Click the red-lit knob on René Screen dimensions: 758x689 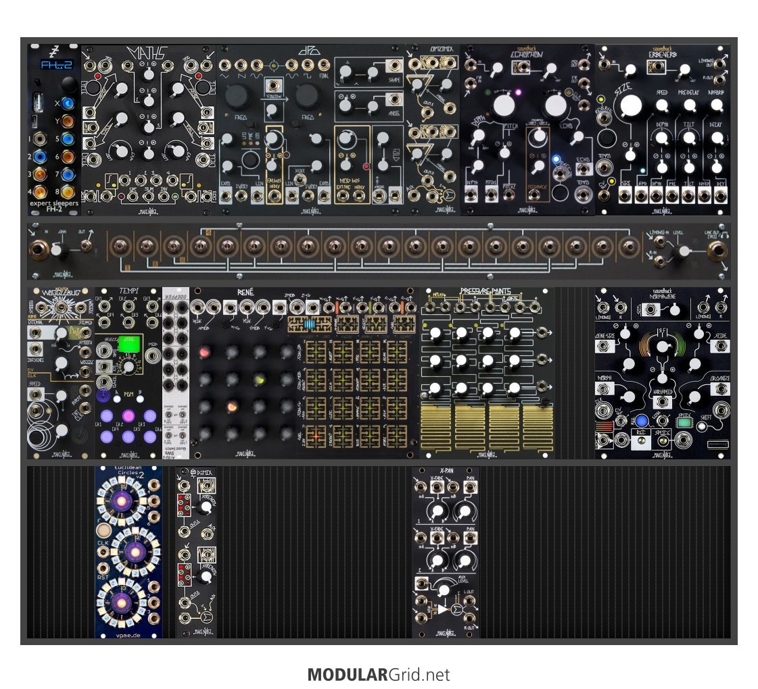click(204, 351)
